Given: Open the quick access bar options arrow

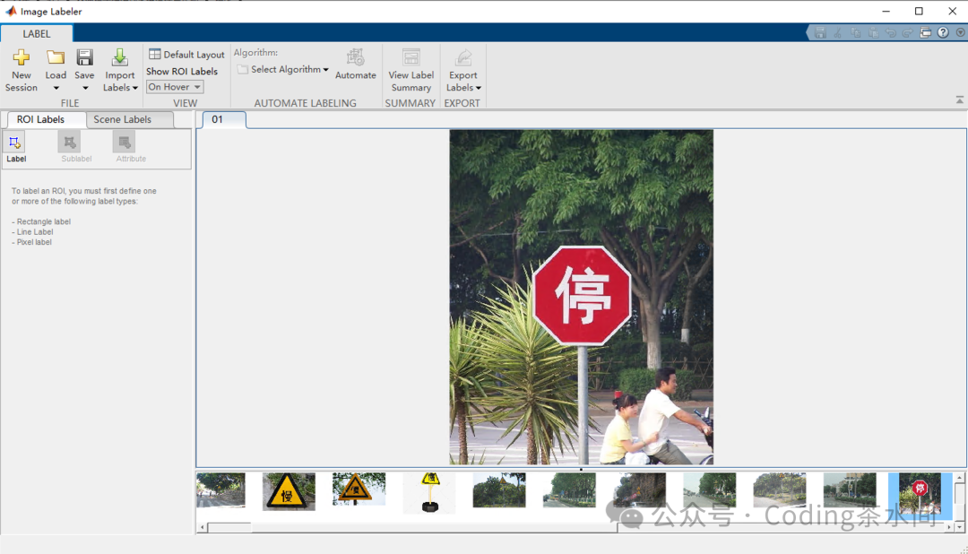Looking at the screenshot, I should pyautogui.click(x=961, y=33).
